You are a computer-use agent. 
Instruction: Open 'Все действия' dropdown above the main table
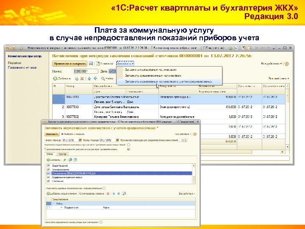(279, 78)
